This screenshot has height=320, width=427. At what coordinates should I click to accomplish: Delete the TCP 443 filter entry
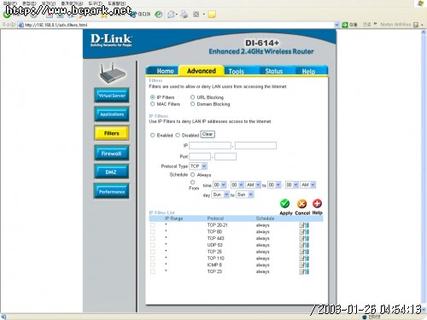(307, 238)
